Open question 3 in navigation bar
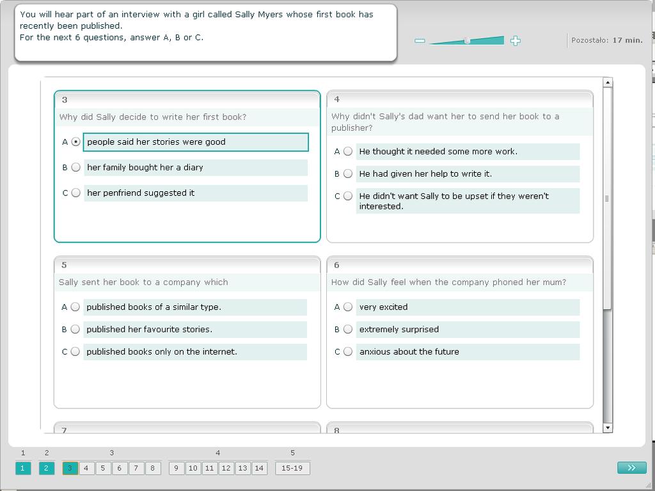 point(70,468)
